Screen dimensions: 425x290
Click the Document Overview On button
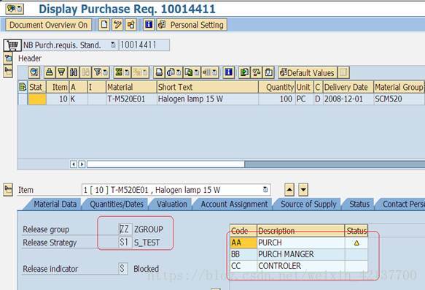(x=48, y=25)
